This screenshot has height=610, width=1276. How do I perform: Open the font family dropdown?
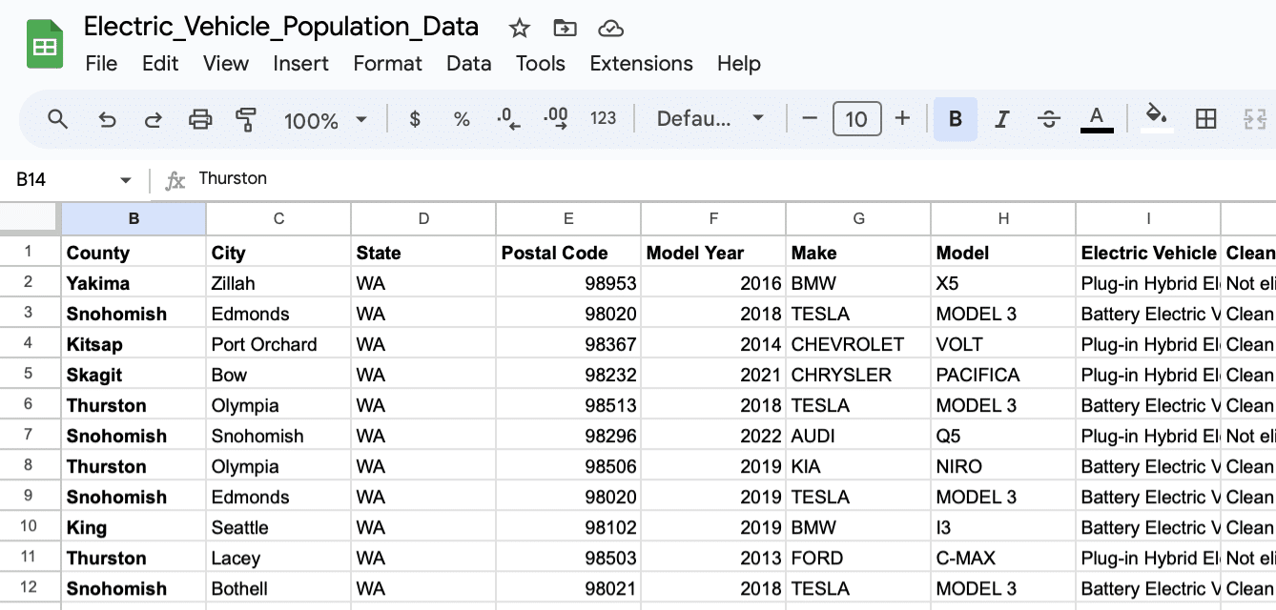pyautogui.click(x=710, y=119)
